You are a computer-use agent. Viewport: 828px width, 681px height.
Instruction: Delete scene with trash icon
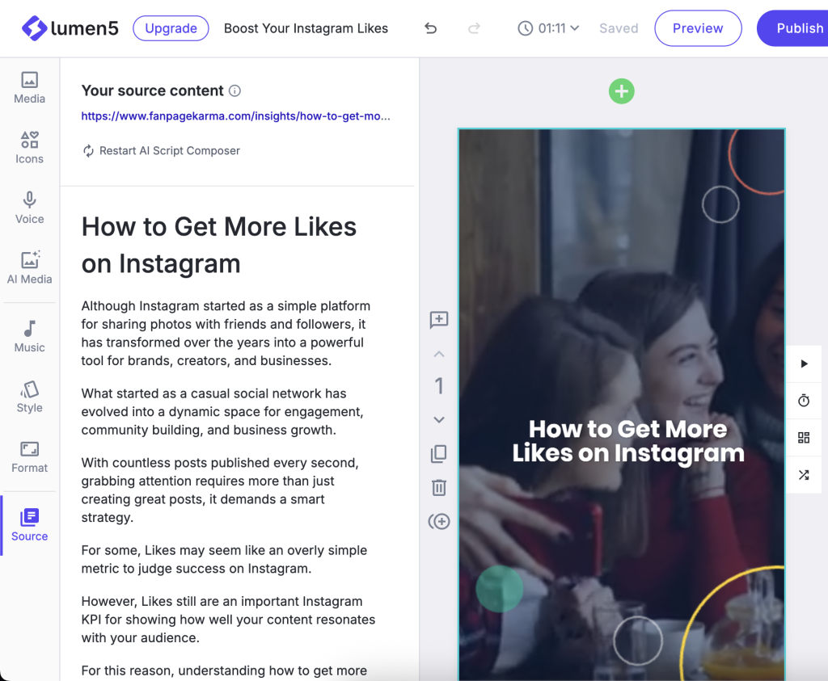(x=438, y=487)
